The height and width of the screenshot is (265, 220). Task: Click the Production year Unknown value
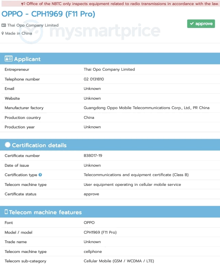(x=92, y=127)
